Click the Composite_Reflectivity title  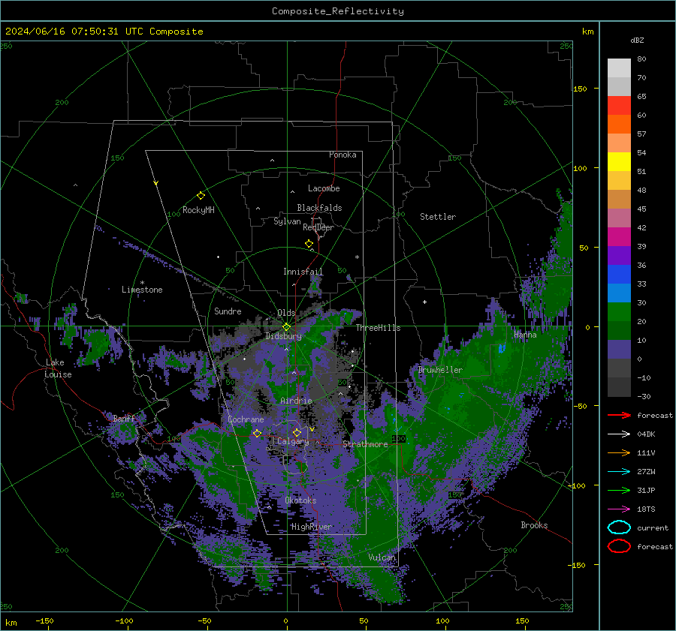[338, 11]
